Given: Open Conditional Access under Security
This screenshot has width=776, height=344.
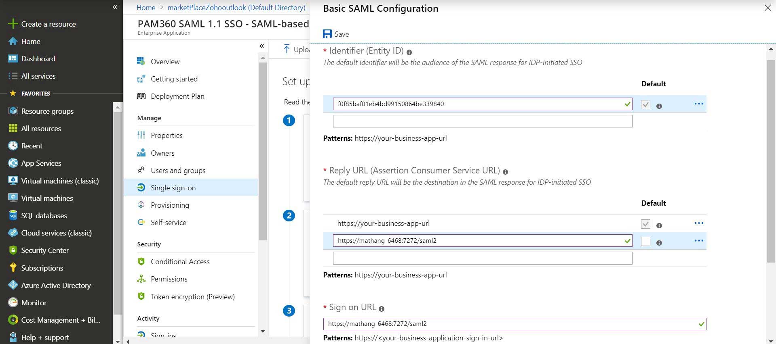Looking at the screenshot, I should coord(180,261).
